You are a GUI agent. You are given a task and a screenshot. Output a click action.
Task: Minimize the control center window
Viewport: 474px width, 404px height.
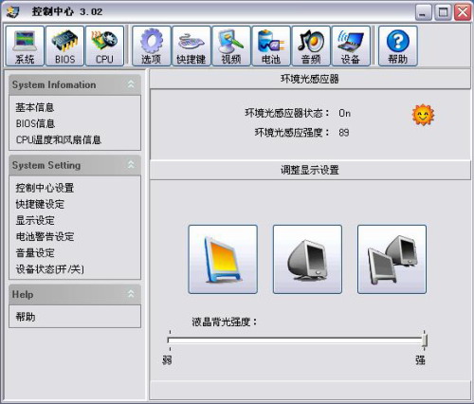[424, 12]
